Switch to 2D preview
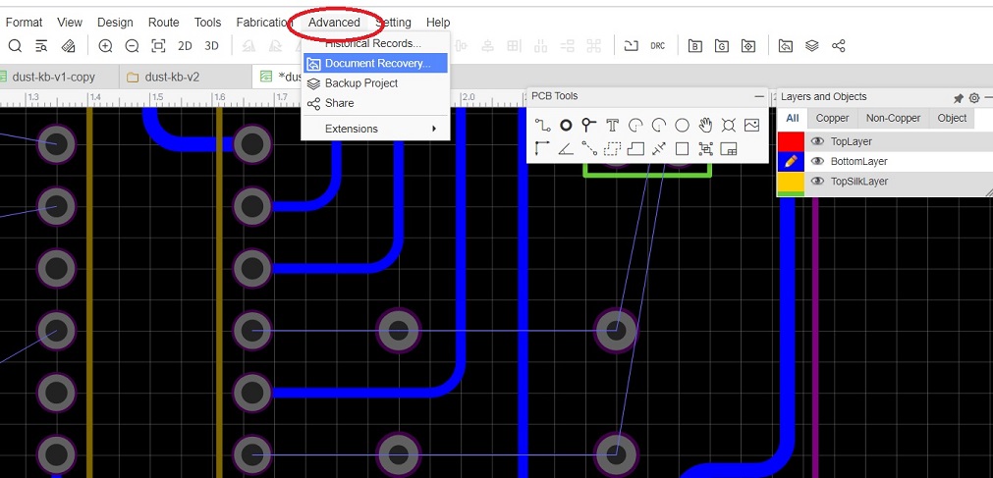 click(185, 45)
